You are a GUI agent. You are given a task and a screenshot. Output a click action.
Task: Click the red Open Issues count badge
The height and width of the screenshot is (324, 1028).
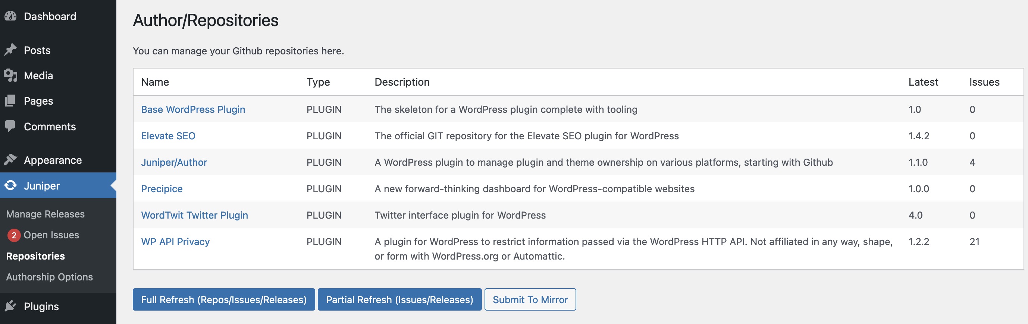[x=14, y=235]
